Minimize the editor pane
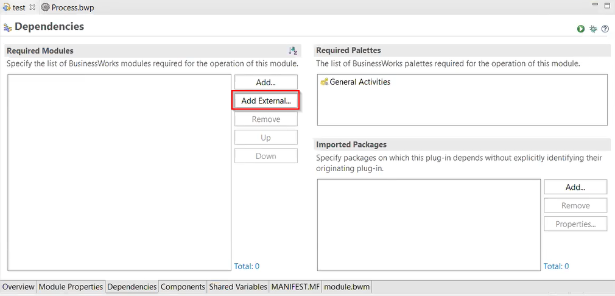The width and height of the screenshot is (615, 296). click(595, 5)
